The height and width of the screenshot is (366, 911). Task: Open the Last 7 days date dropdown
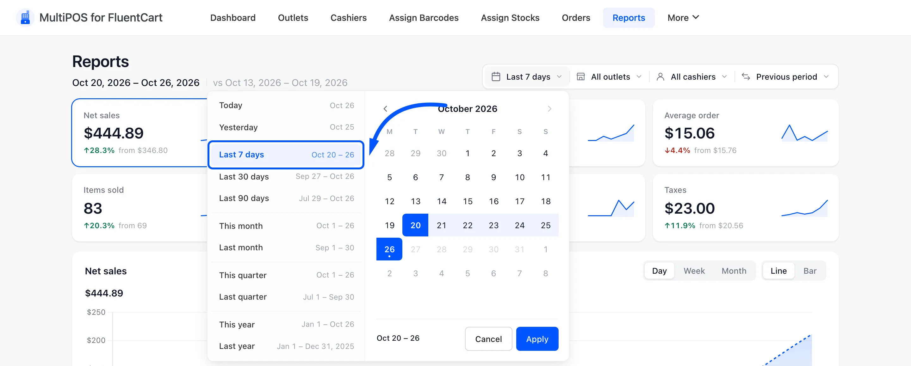coord(527,77)
